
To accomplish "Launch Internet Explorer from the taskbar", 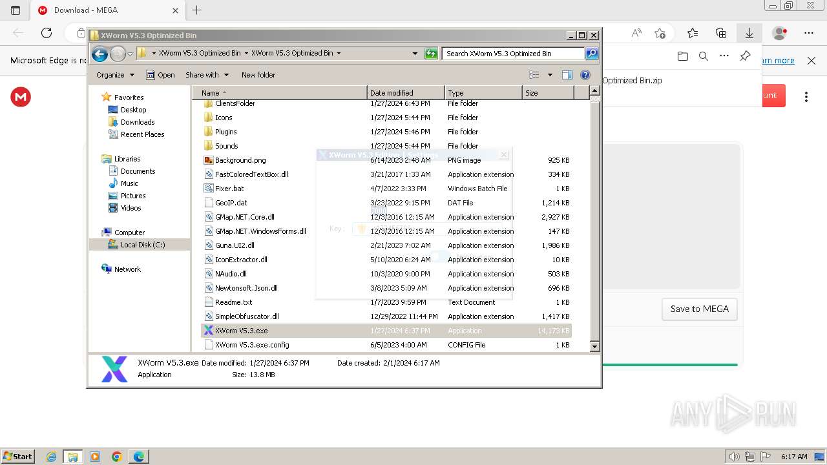I will 51,457.
